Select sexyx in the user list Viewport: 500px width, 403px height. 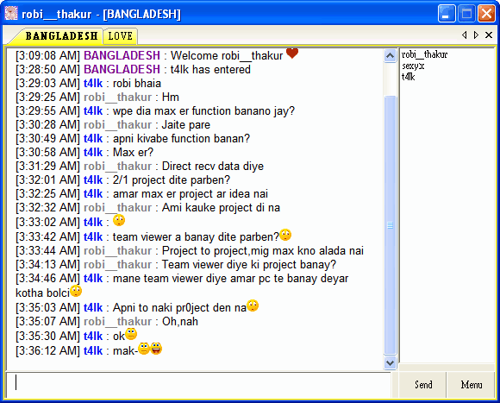[x=413, y=66]
